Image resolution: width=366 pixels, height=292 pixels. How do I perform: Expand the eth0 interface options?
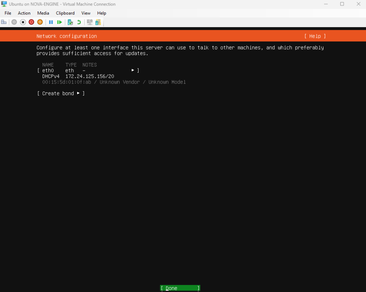click(x=88, y=70)
